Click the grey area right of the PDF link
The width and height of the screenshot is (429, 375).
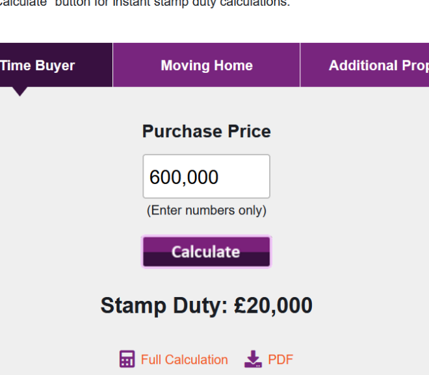pyautogui.click(x=357, y=359)
